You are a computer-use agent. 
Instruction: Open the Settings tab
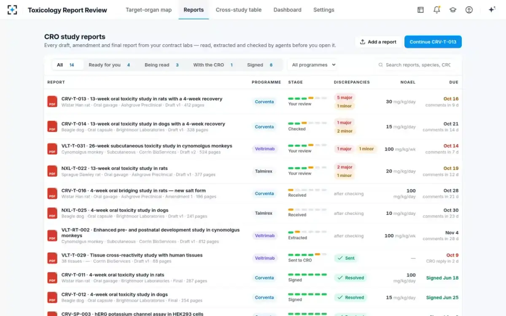pos(324,10)
